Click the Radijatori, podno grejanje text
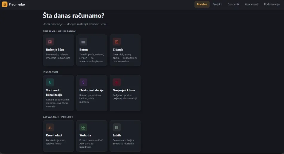The width and height of the screenshot is (284, 154). coord(125,97)
